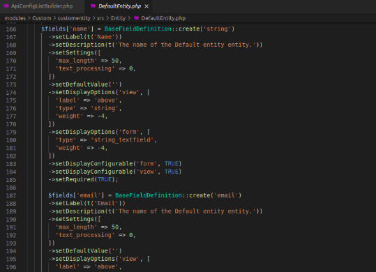Click $fields['name'] variable on line 166

point(68,29)
